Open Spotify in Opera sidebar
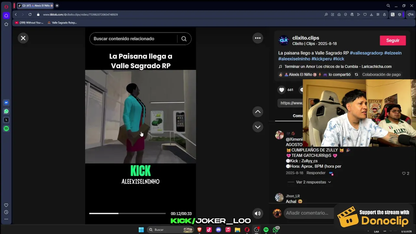 [x=6, y=129]
